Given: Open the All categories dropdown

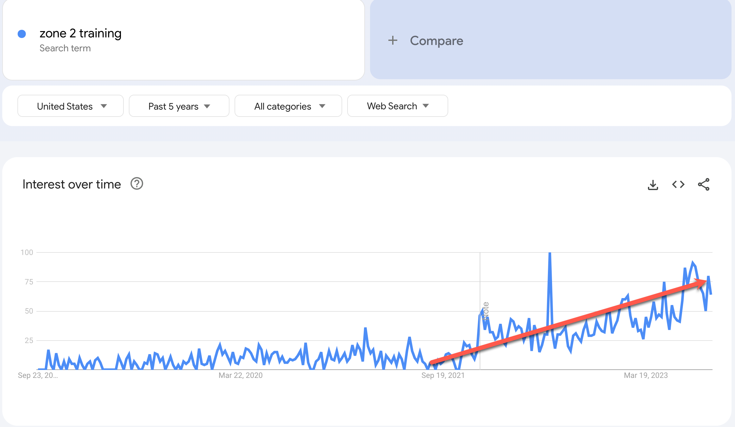Looking at the screenshot, I should 288,106.
